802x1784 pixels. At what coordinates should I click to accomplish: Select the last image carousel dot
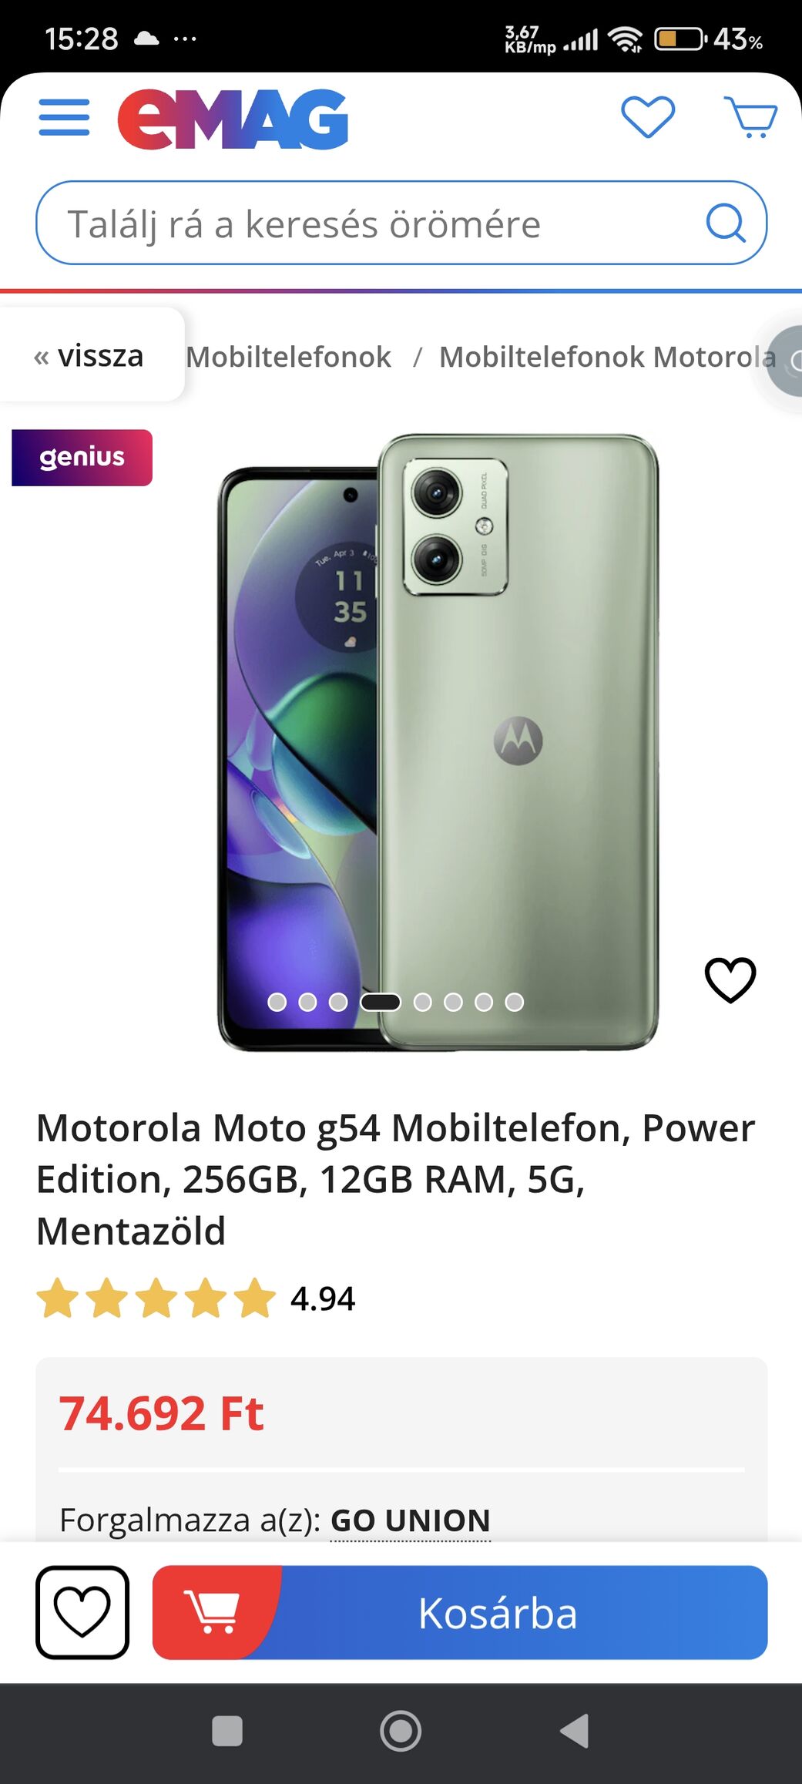coord(514,1002)
